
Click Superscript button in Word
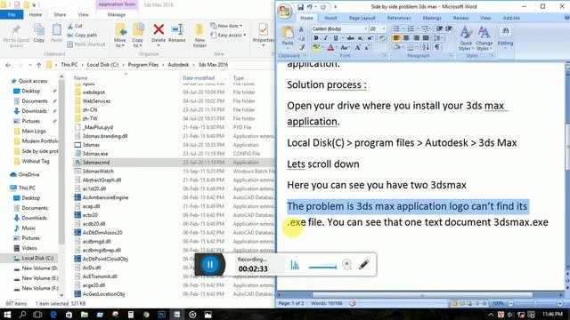pos(370,38)
